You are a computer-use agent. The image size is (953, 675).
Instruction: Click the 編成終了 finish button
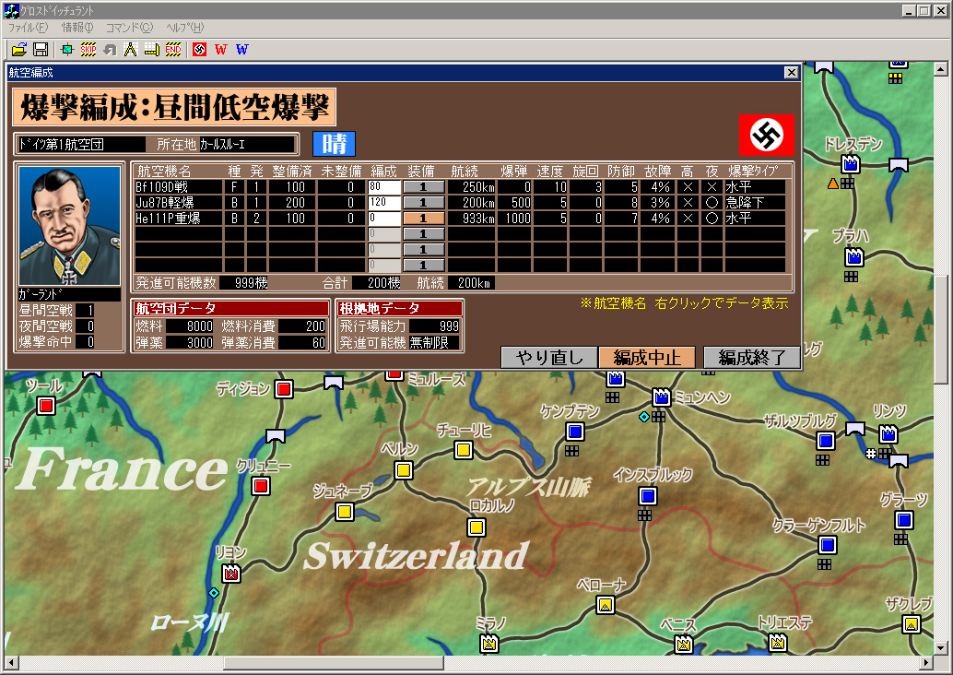coord(752,357)
